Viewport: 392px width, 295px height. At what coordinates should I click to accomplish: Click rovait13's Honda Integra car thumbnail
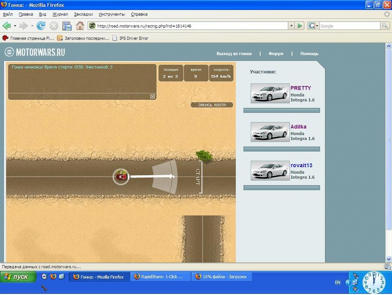(x=270, y=171)
